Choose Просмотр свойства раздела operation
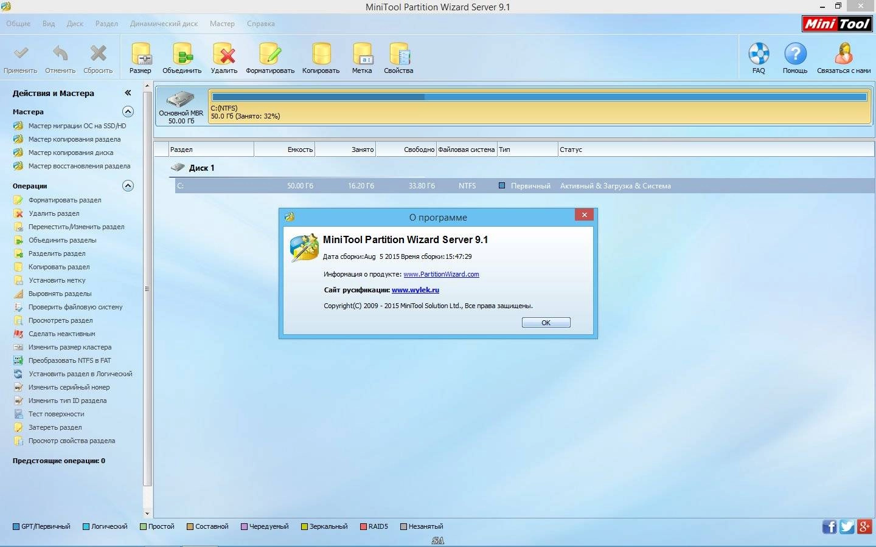Viewport: 876px width, 547px height. click(x=71, y=441)
